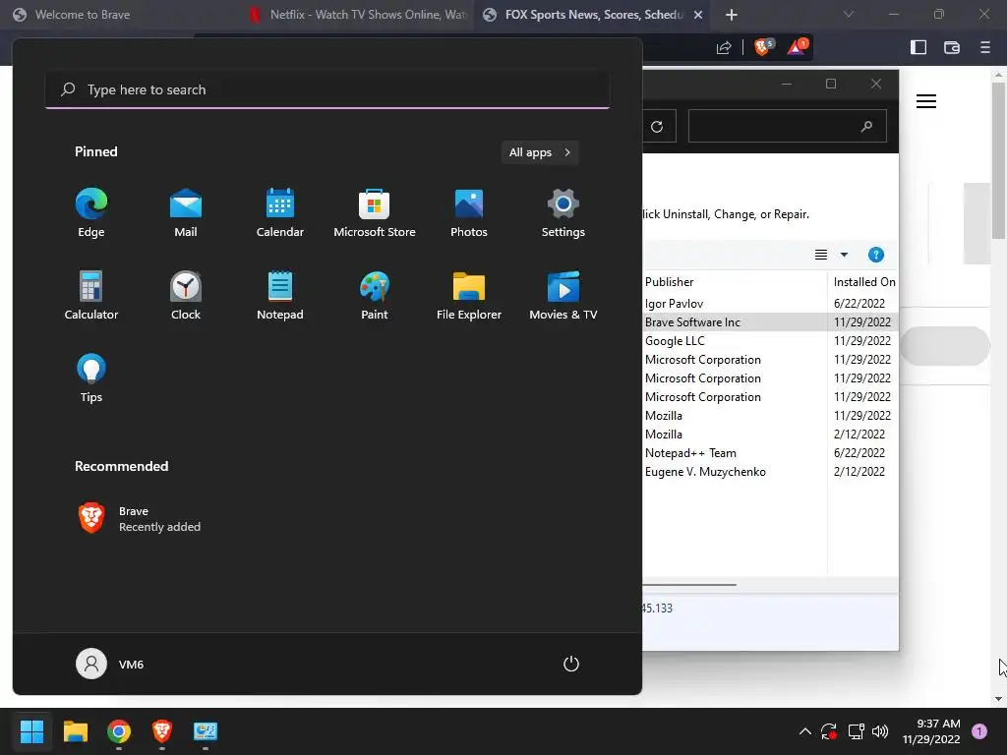Click the Control Panel search field
Image resolution: width=1007 pixels, height=755 pixels.
[788, 126]
